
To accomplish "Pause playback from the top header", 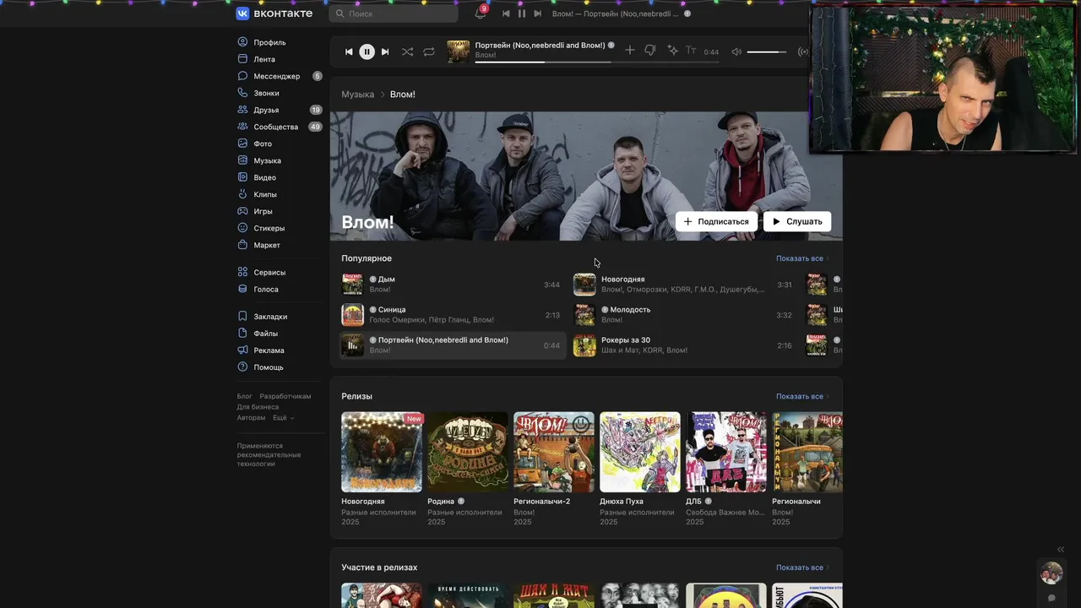I will coord(522,14).
